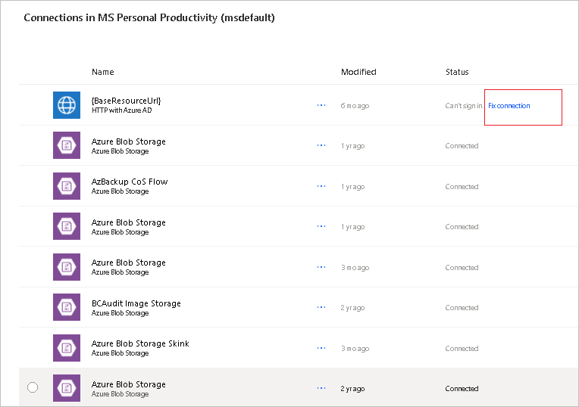Open the {BaseResourceUrl} connection
The image size is (579, 407).
tap(127, 101)
